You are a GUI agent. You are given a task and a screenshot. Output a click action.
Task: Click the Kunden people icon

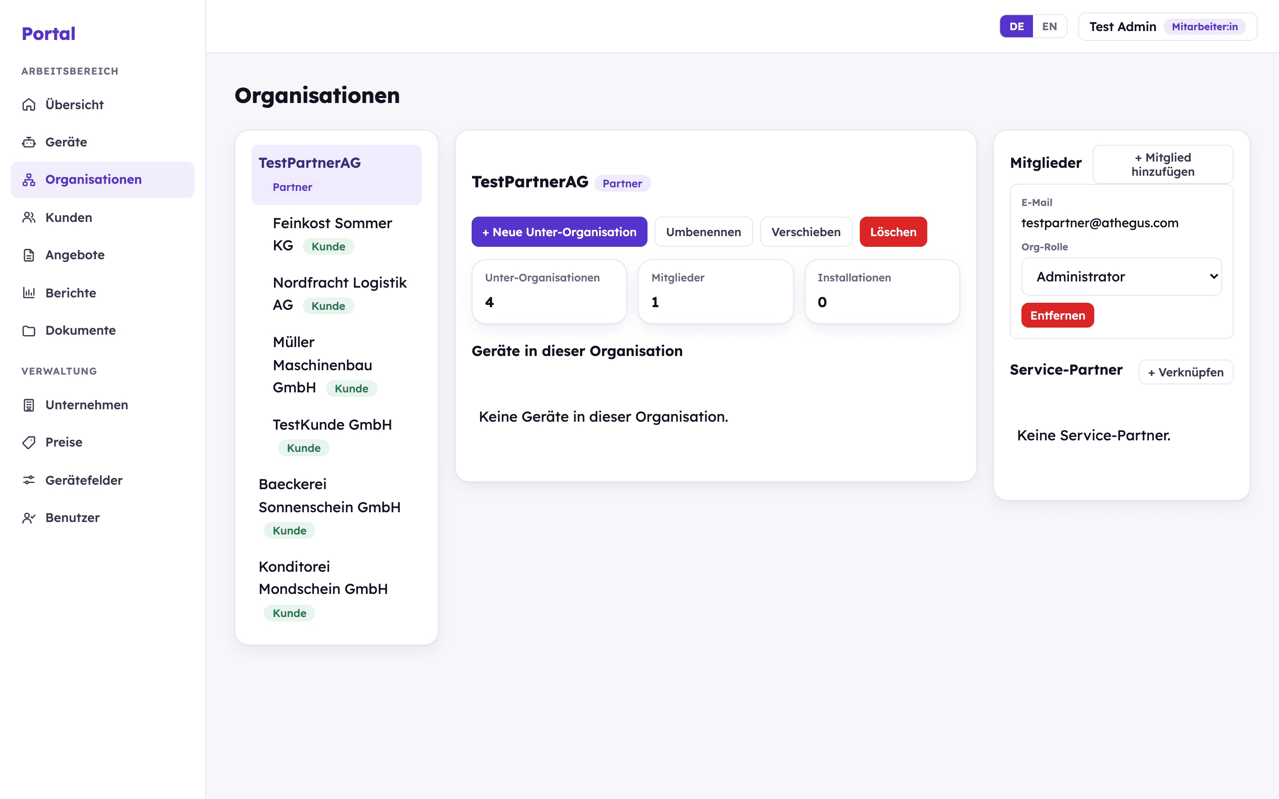(x=29, y=217)
